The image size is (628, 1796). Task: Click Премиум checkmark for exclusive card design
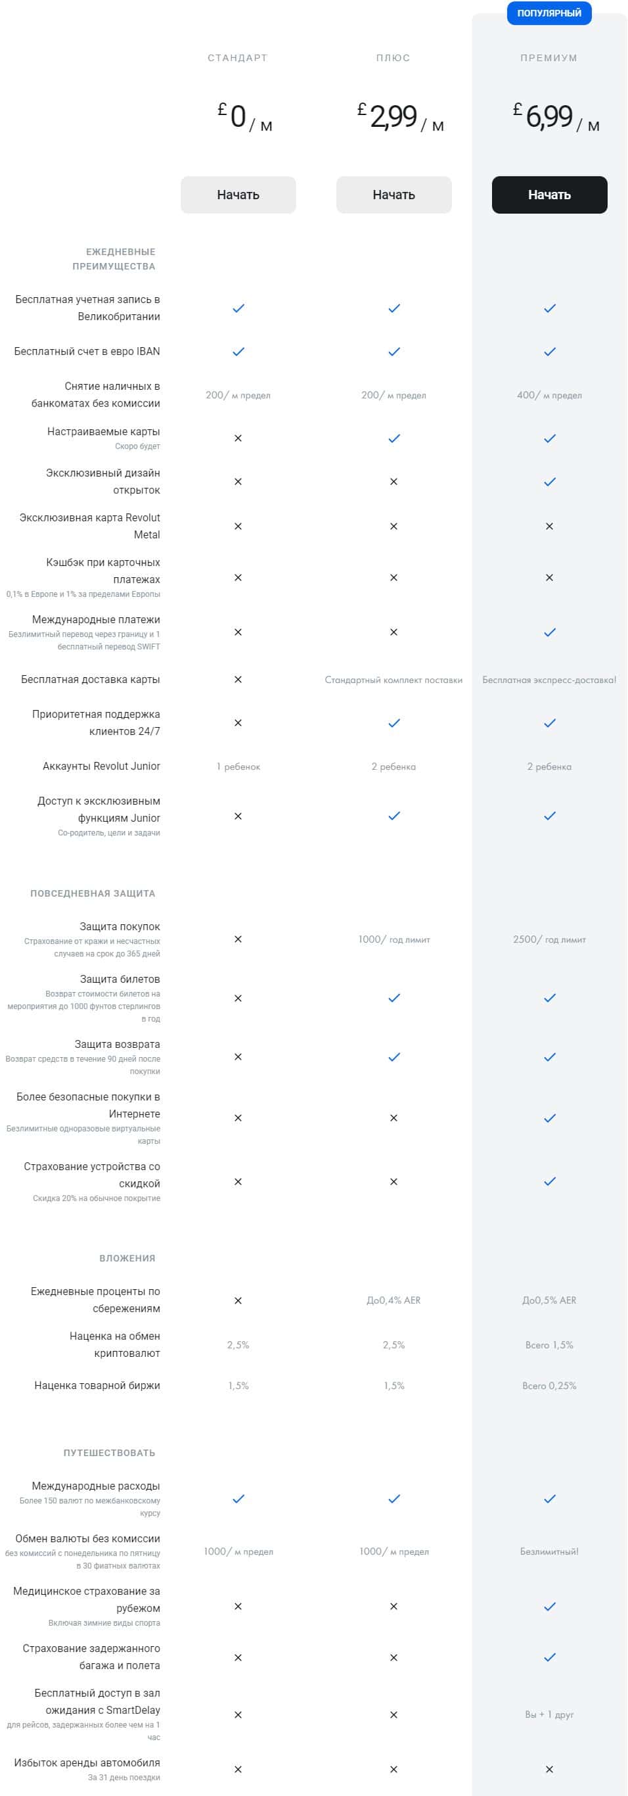(x=549, y=482)
